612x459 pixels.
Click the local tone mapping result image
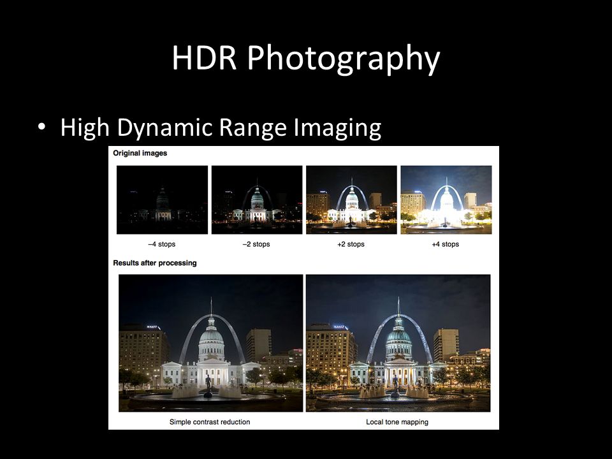[x=398, y=343]
